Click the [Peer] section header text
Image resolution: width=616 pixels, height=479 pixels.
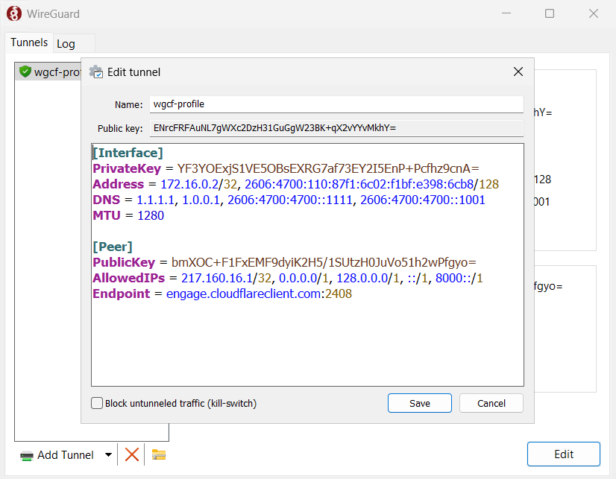click(113, 247)
